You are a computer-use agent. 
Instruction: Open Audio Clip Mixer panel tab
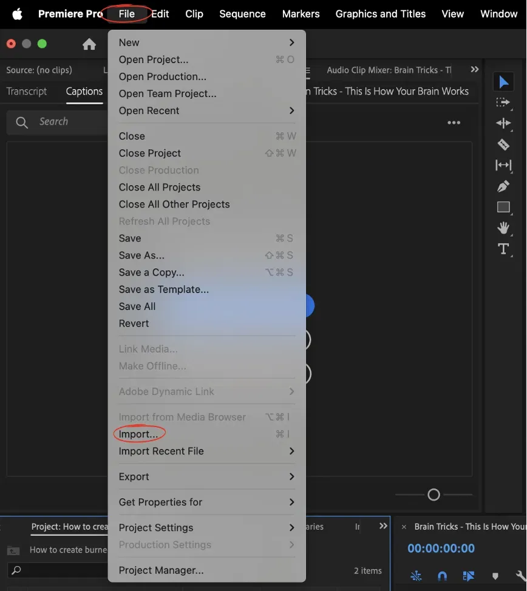(389, 70)
